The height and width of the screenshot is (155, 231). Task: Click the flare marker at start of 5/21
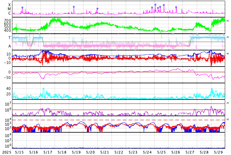97,8
